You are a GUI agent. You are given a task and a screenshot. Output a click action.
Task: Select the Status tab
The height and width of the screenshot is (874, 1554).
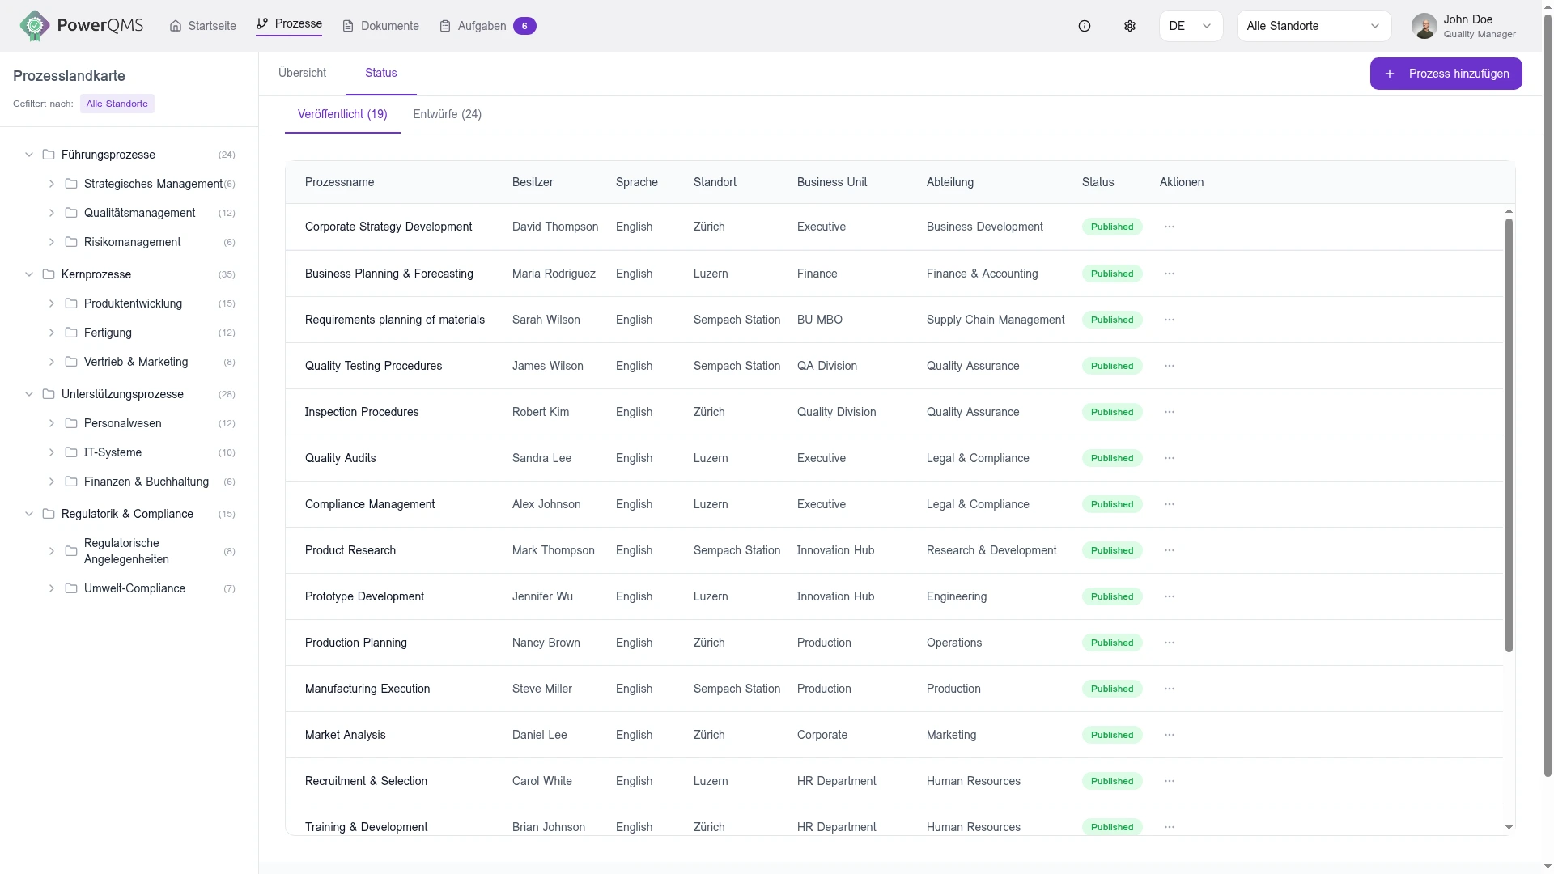pyautogui.click(x=381, y=73)
